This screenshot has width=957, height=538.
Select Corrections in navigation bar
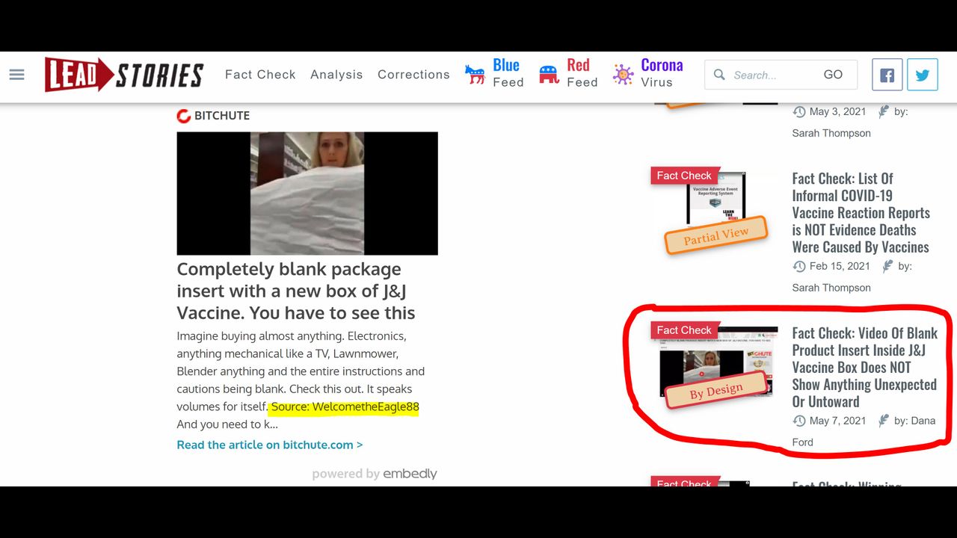413,75
